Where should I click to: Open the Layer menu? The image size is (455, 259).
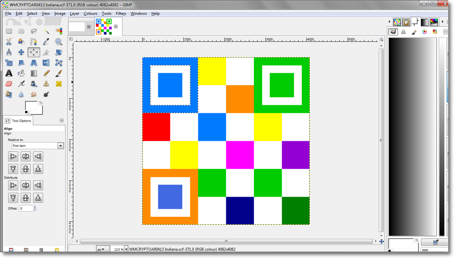[75, 13]
